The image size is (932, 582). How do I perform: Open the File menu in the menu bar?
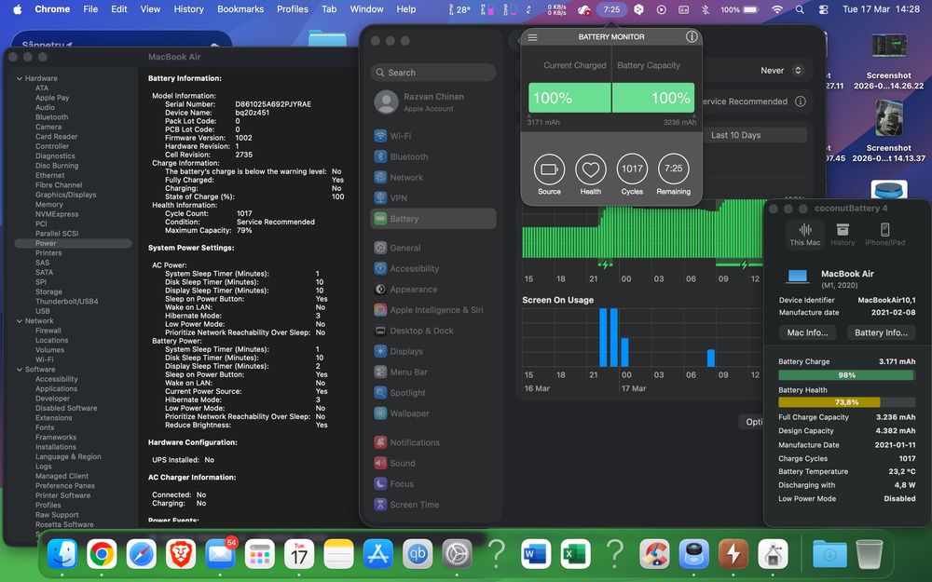(90, 9)
